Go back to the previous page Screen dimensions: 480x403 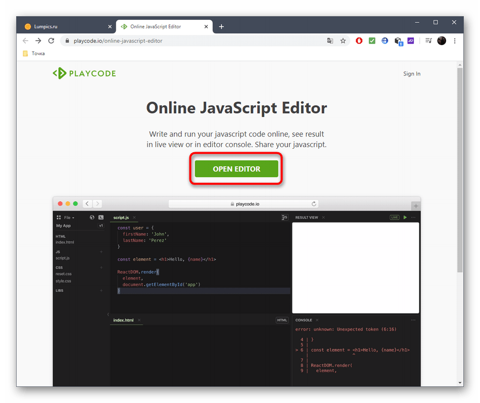[x=25, y=41]
